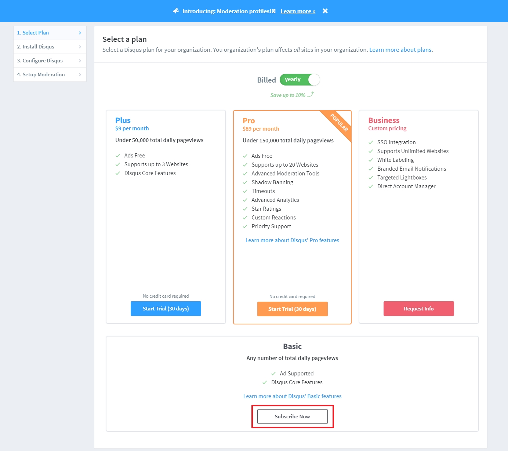This screenshot has height=451, width=508.
Task: Click Request Info for the Business plan
Action: [419, 309]
